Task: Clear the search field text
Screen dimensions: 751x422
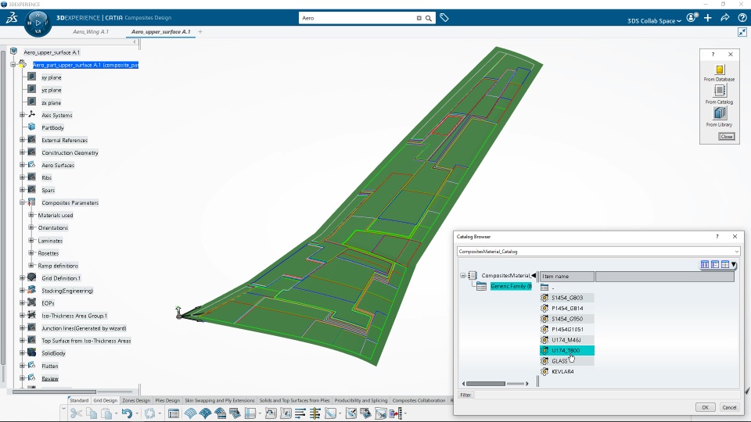Action: pyautogui.click(x=419, y=18)
